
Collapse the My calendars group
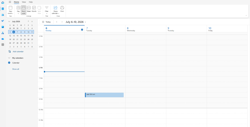[9, 58]
